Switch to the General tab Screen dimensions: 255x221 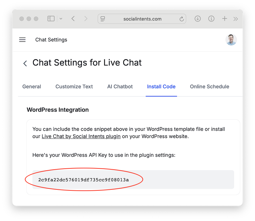click(32, 86)
